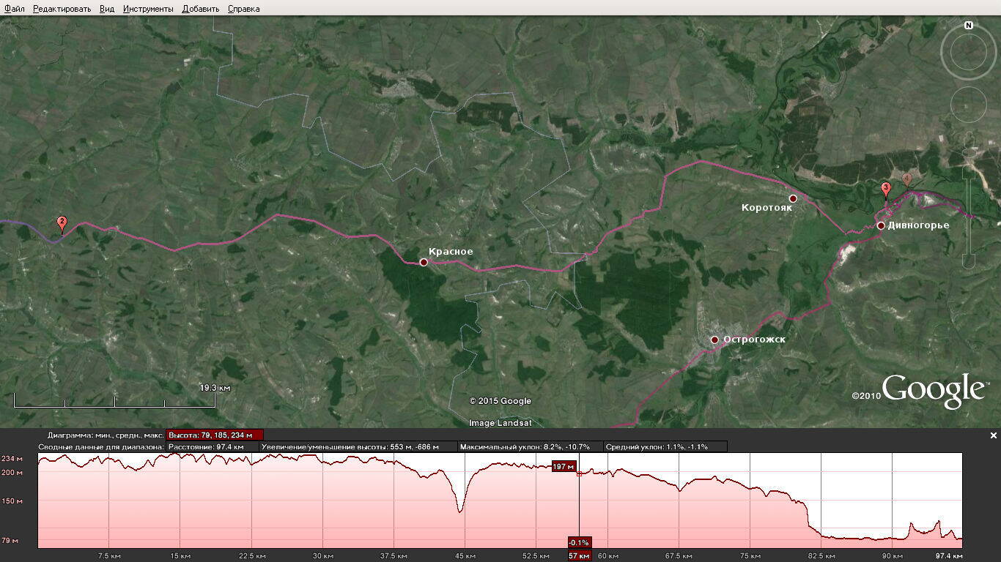Viewport: 1001px width, 562px height.
Task: Click the '97.4 км' end axis label
Action: [x=948, y=556]
